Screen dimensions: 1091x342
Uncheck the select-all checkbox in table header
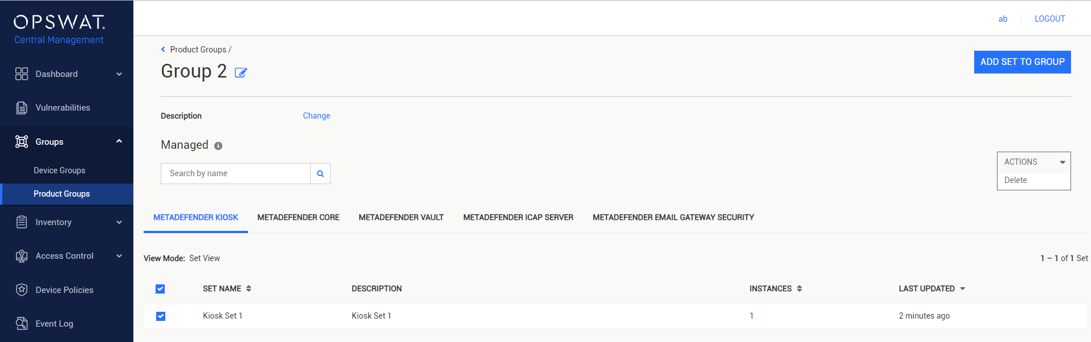pyautogui.click(x=160, y=289)
